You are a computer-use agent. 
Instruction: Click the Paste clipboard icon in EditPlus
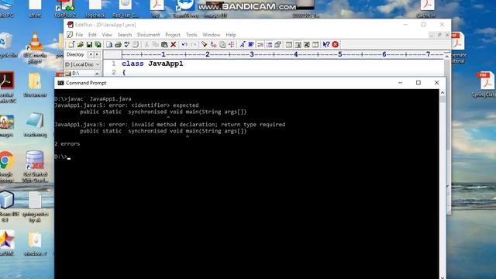pyautogui.click(x=164, y=45)
